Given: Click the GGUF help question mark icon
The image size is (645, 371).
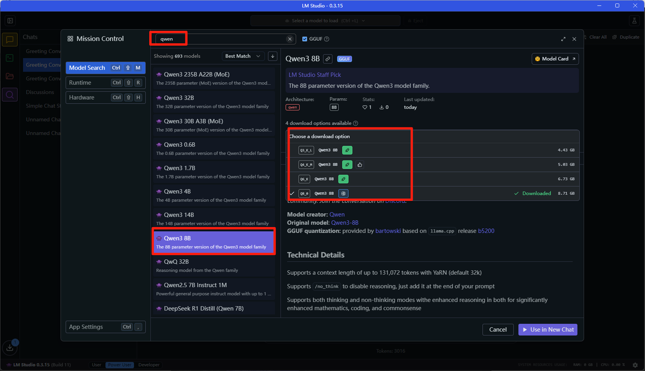Looking at the screenshot, I should pyautogui.click(x=327, y=39).
